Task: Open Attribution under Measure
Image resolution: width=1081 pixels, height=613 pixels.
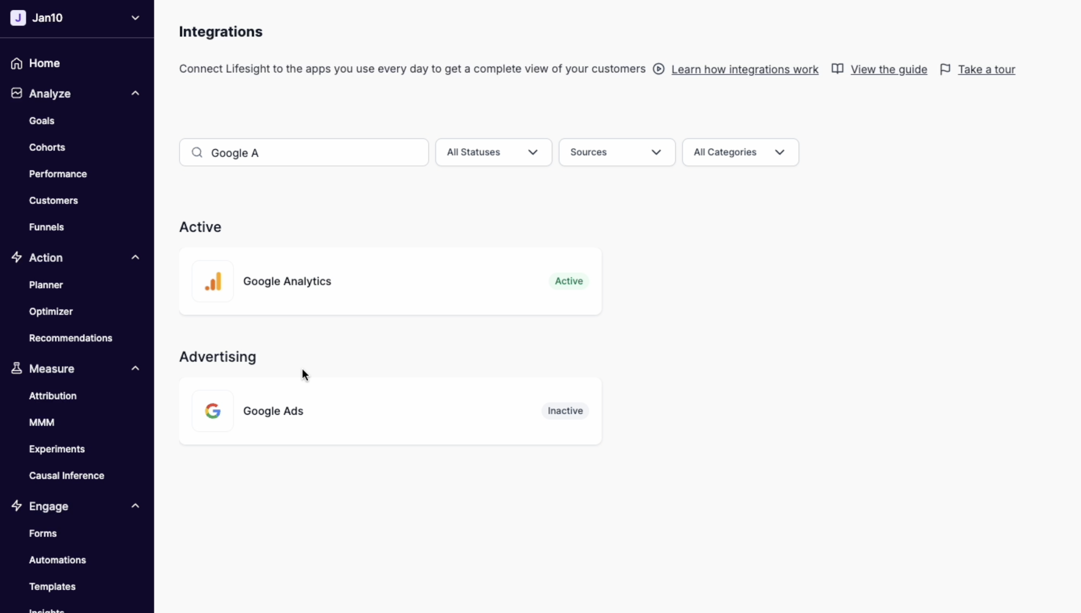Action: (53, 396)
